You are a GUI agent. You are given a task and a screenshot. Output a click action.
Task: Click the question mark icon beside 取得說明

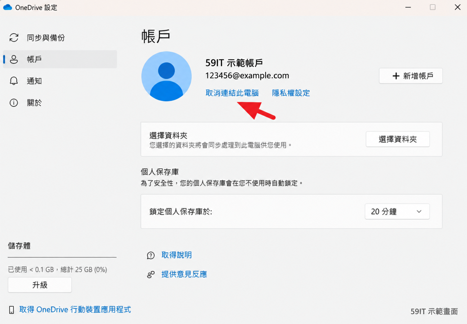tap(151, 255)
